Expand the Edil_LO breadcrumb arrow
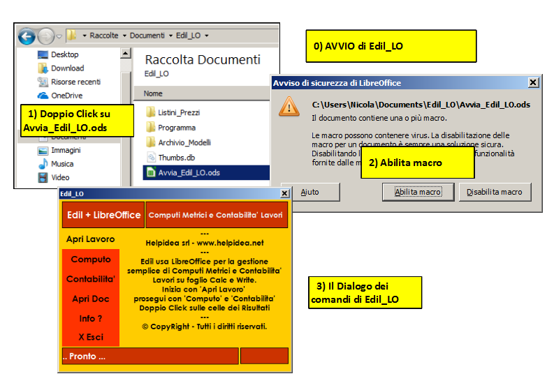 pyautogui.click(x=170, y=36)
